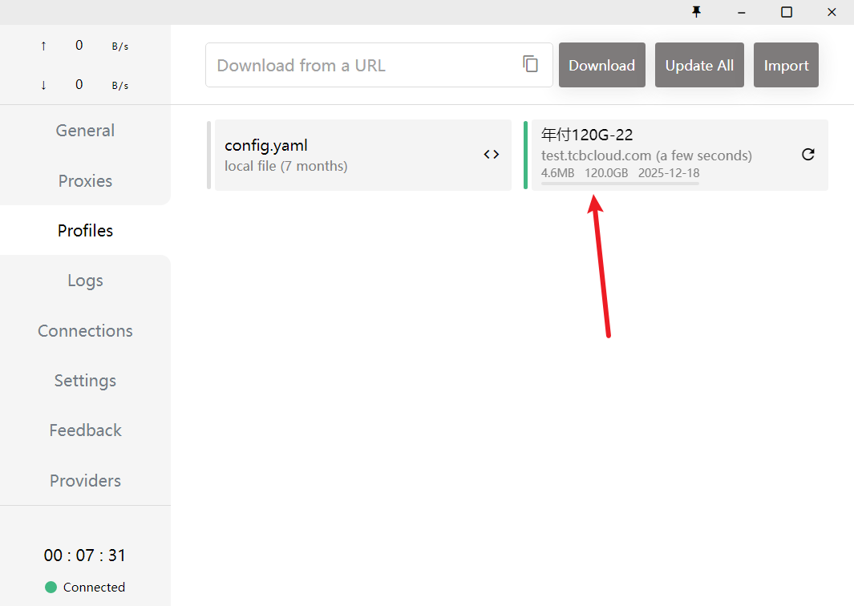The image size is (854, 606).
Task: View the Logs tab
Action: [85, 281]
